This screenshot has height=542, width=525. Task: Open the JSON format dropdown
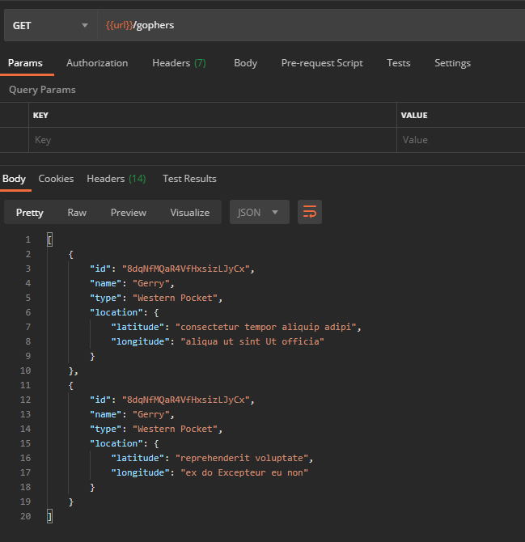(x=259, y=212)
